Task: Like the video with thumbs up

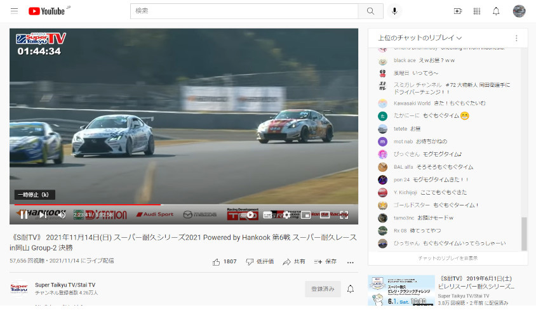Action: click(x=224, y=261)
